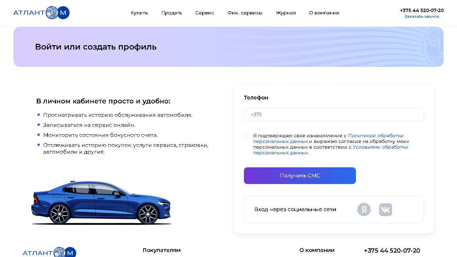
Task: Click the blue car illustration
Action: coord(101,202)
